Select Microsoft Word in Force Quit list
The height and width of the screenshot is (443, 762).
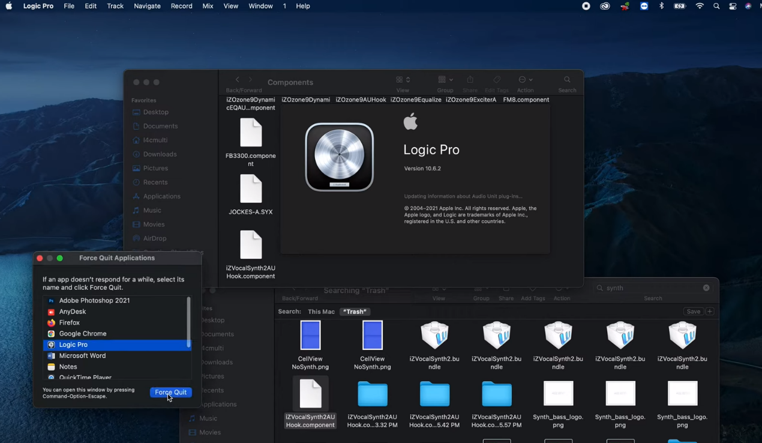82,356
